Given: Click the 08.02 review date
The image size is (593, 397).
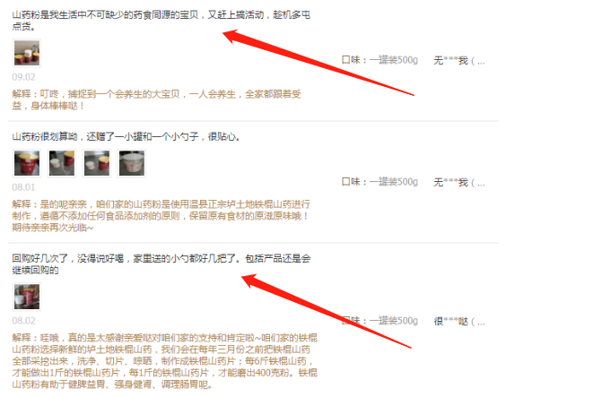Looking at the screenshot, I should point(23,321).
